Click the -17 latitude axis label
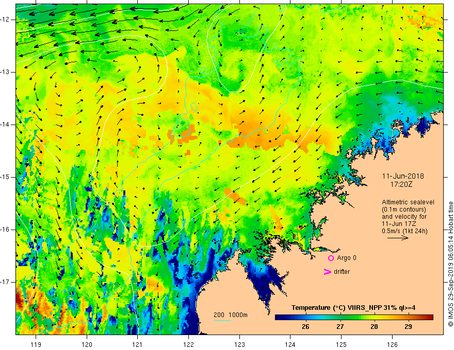This screenshot has height=350, width=454. (x=5, y=282)
